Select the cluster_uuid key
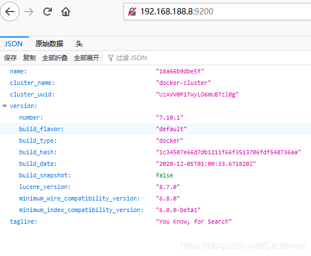 point(32,94)
